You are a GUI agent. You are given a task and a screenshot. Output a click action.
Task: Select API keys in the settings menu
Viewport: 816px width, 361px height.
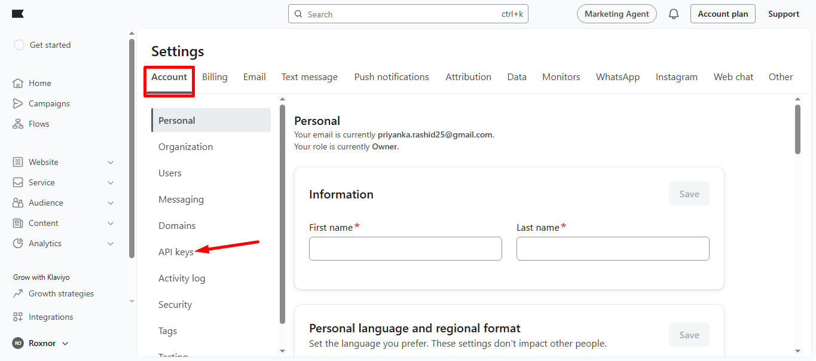(x=176, y=252)
